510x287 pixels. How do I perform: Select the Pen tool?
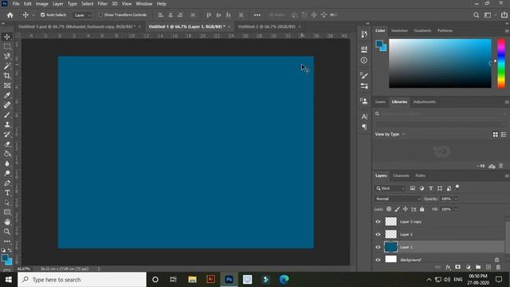point(7,183)
